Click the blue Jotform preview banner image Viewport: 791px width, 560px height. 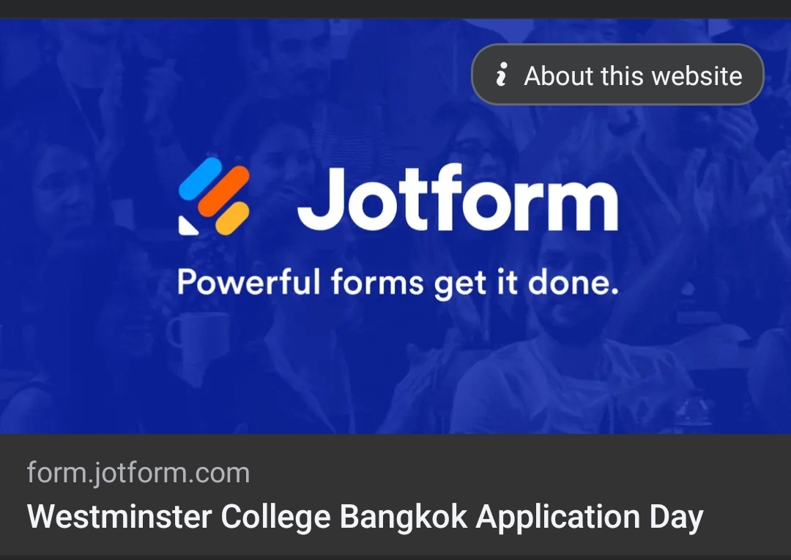click(395, 226)
